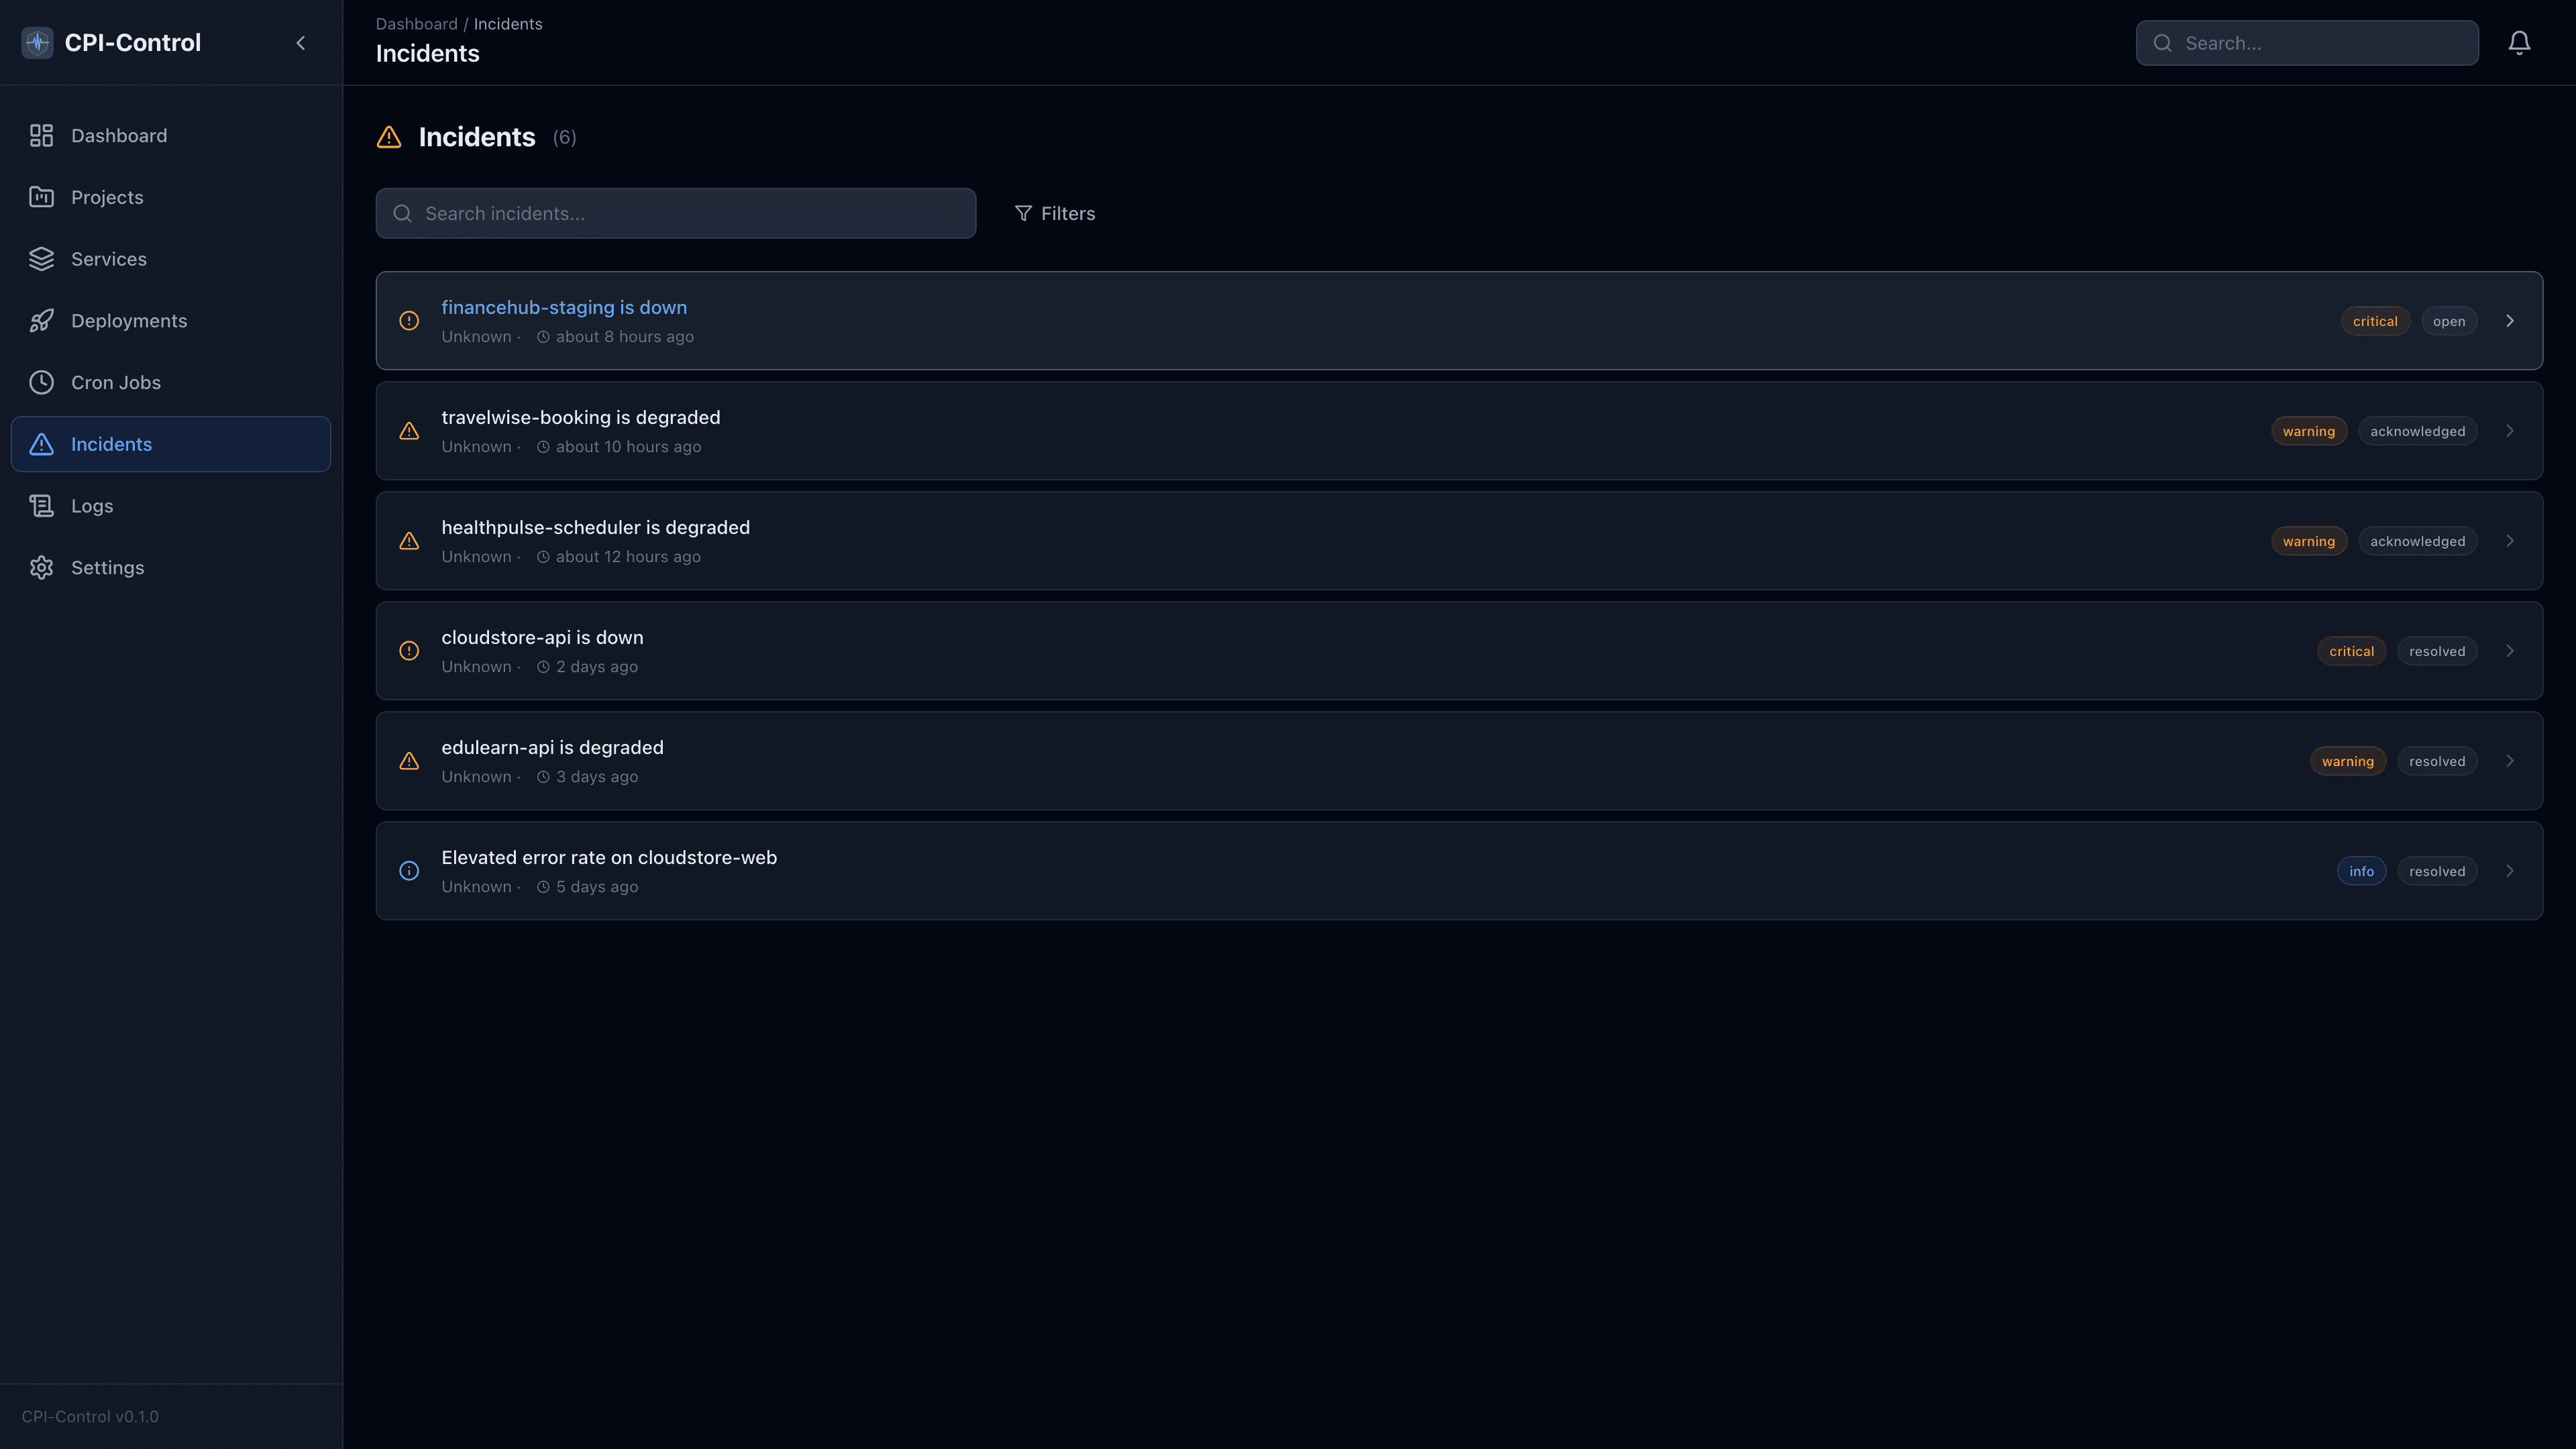Select the Projects sidebar icon
Image resolution: width=2576 pixels, height=1449 pixels.
(x=41, y=197)
